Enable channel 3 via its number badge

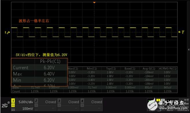click(59, 101)
